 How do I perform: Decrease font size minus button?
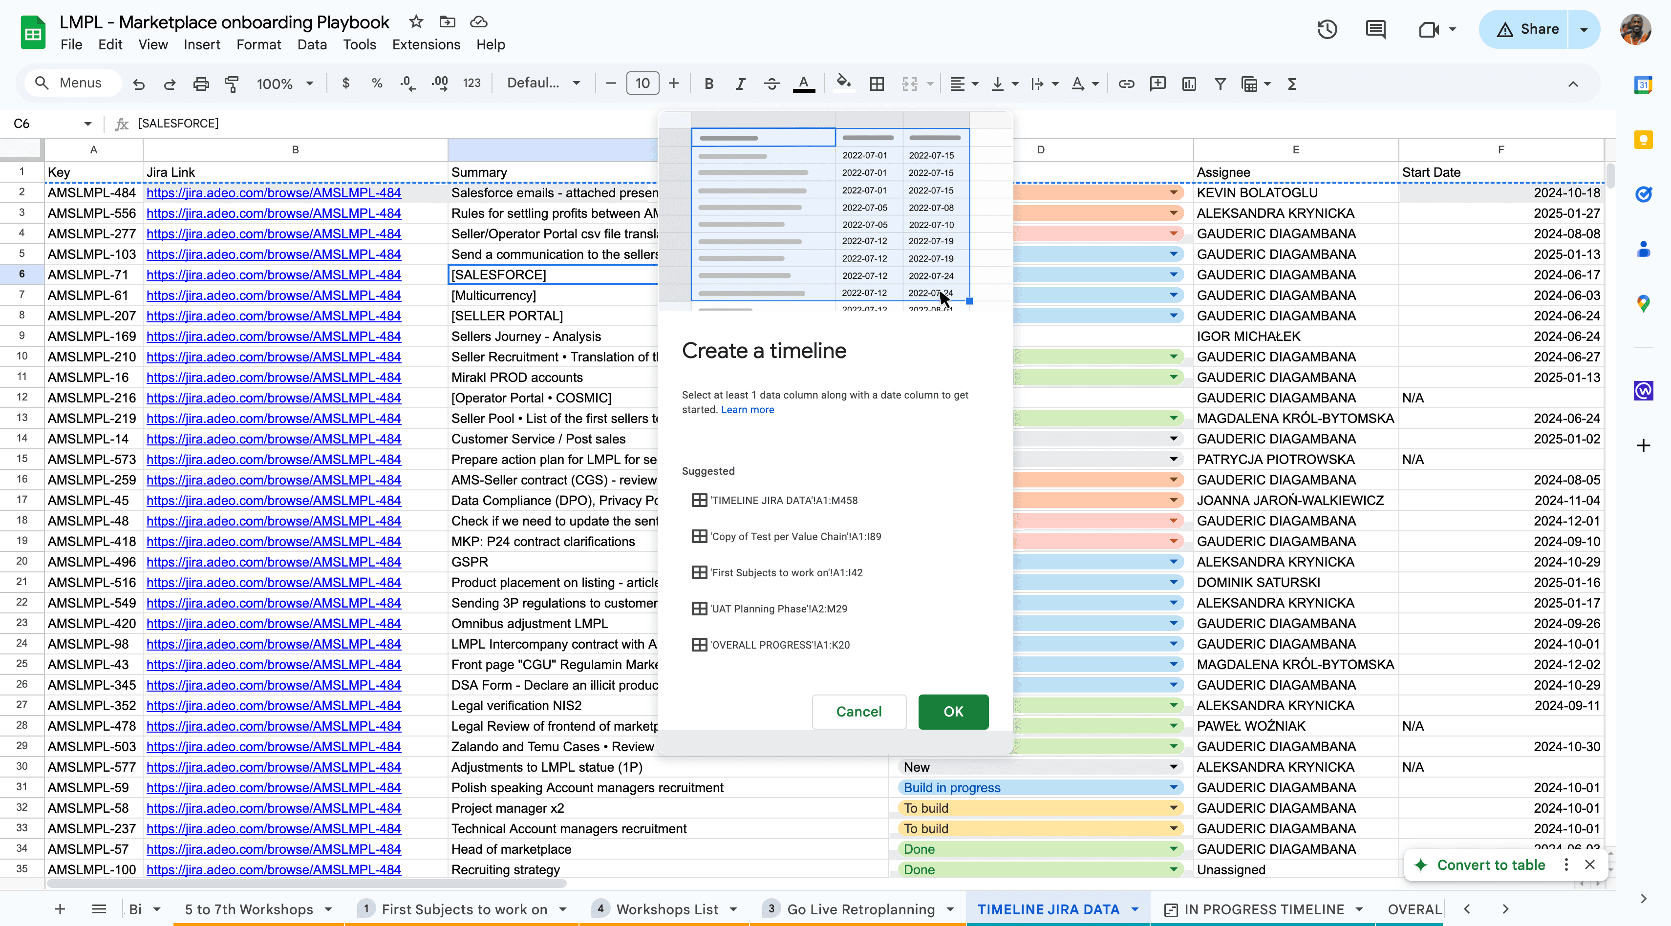click(610, 83)
